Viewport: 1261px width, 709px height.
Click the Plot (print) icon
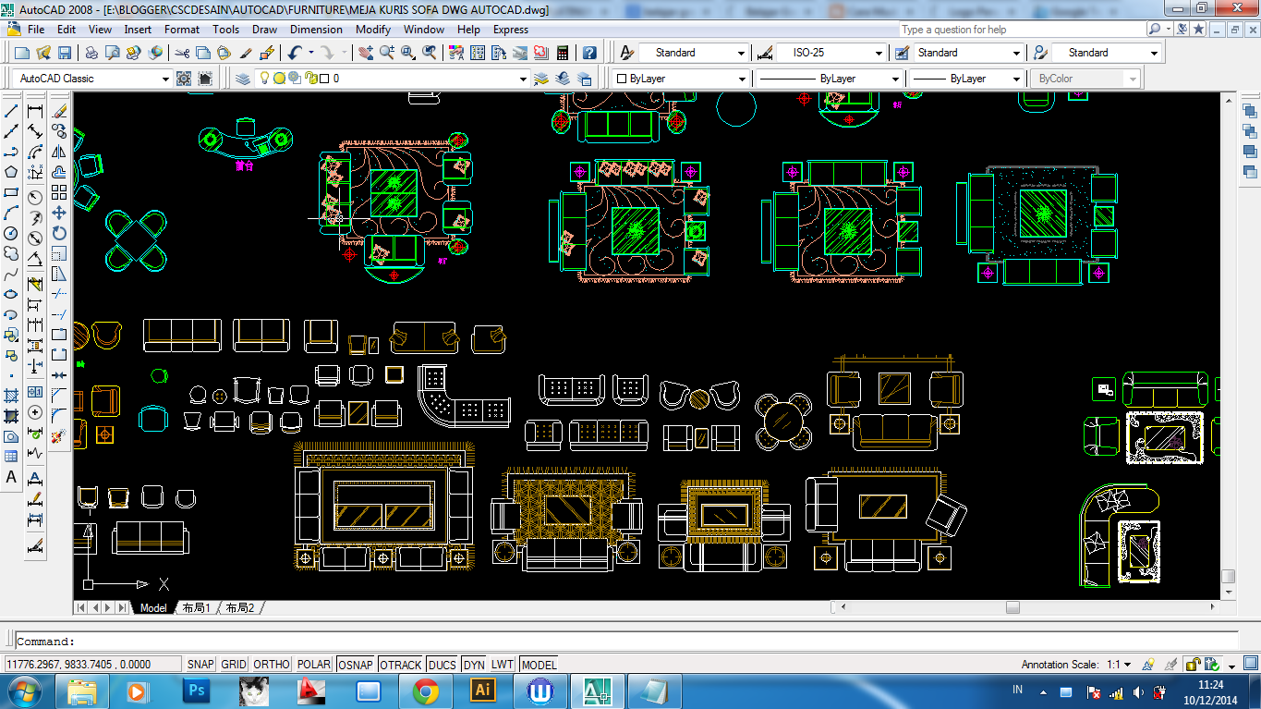pos(93,53)
